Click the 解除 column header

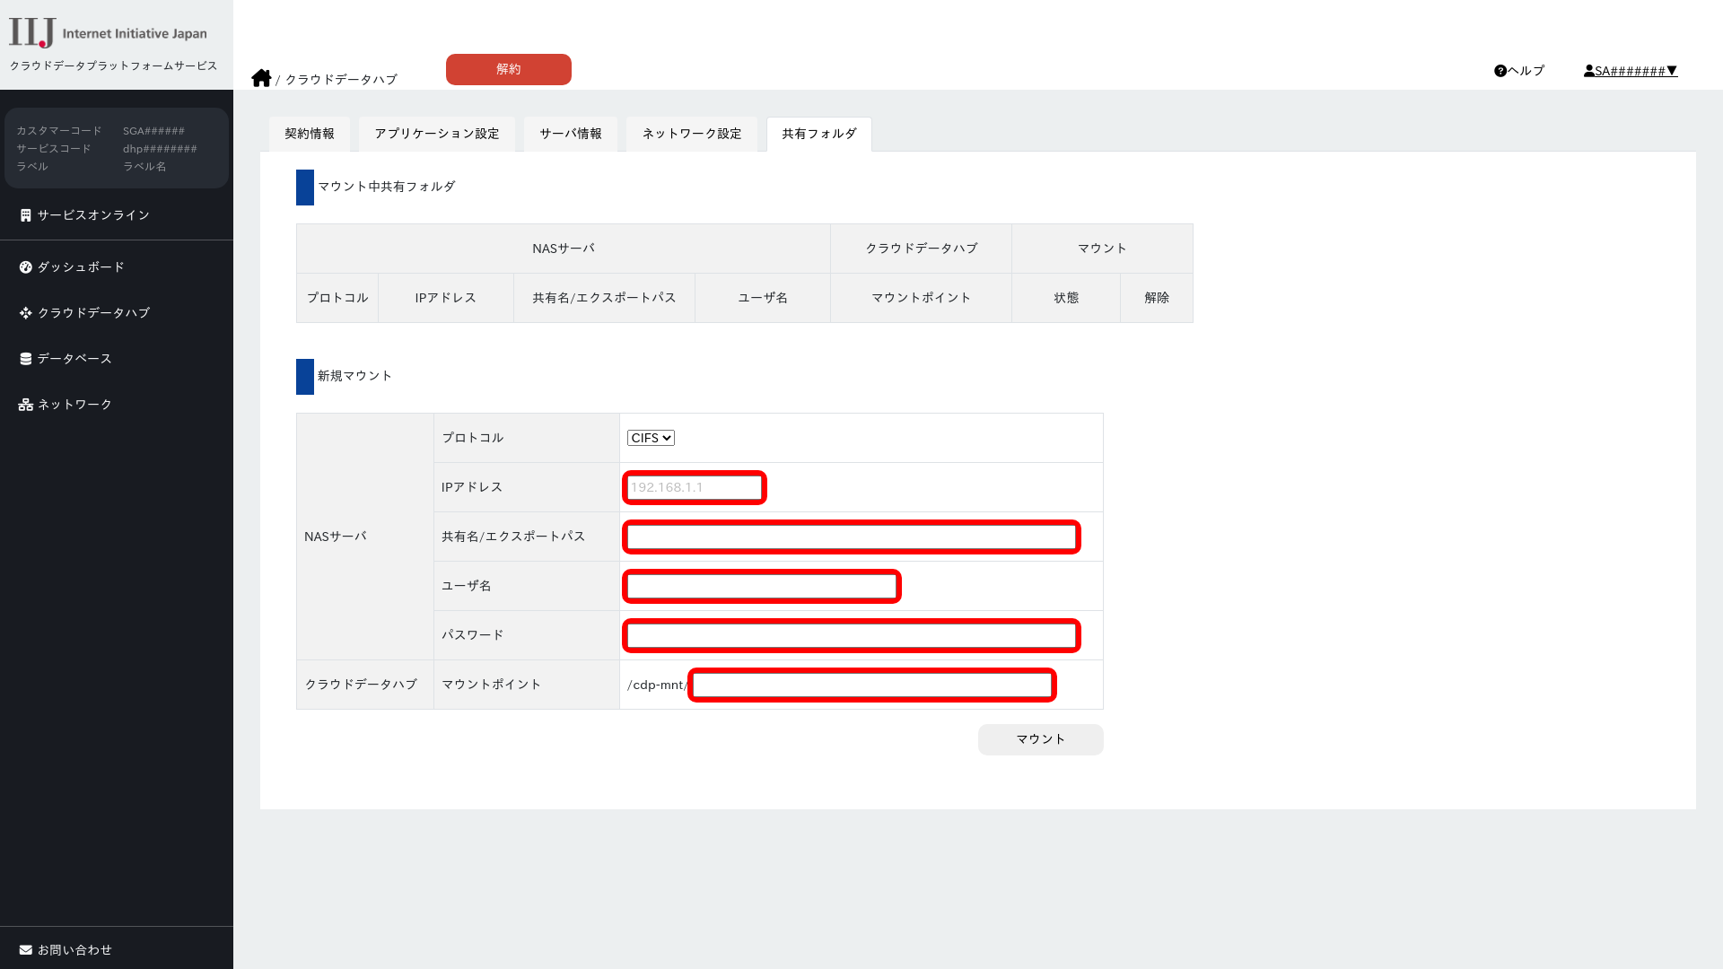coord(1157,298)
